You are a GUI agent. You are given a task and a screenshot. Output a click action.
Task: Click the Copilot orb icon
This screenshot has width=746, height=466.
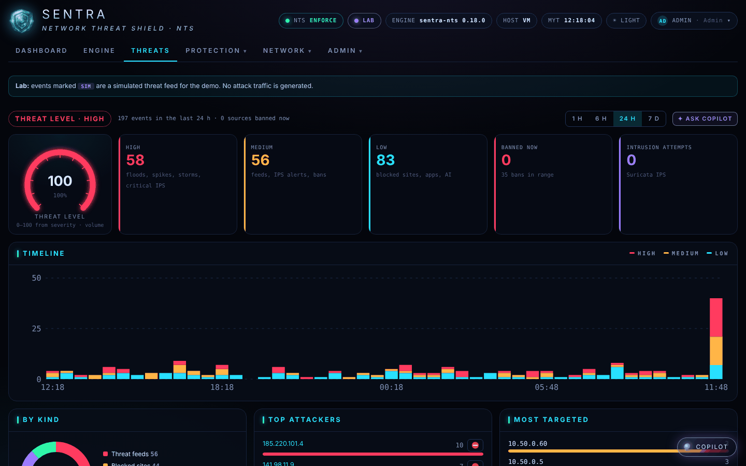click(x=687, y=447)
